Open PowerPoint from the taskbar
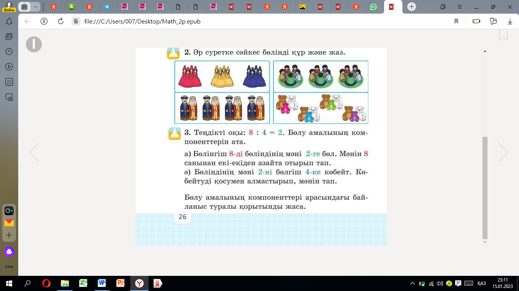 point(121,283)
